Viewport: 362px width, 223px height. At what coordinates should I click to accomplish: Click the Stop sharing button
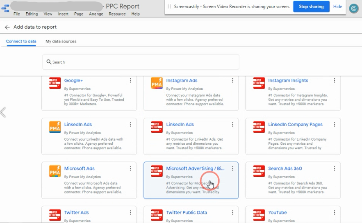311,7
